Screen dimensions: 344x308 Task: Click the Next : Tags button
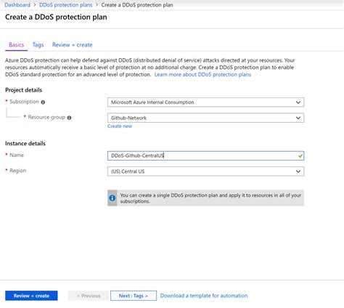coord(134,296)
